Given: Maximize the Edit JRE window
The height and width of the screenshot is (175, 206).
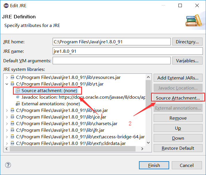Looking at the screenshot, I should 180,5.
